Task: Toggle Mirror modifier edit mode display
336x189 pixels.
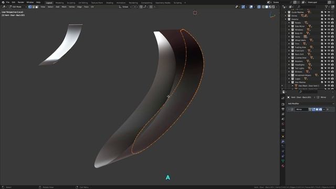Action: click(313, 109)
